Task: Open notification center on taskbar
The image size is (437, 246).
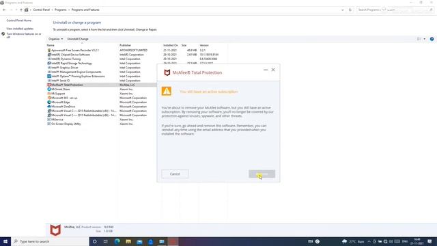Action: [429, 241]
